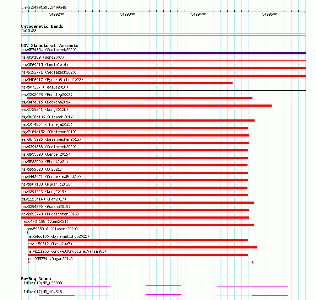
Task: Open nsv4391723 (Wong2019) label
Action: pos(44,192)
